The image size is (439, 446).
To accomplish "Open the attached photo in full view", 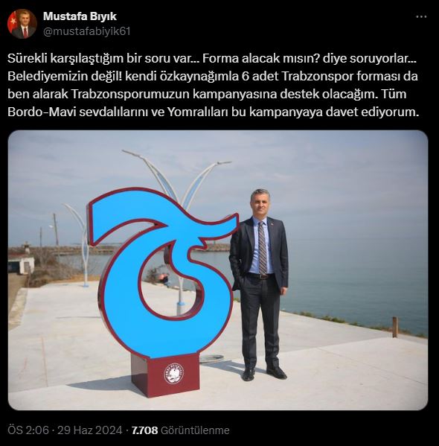I will point(218,270).
